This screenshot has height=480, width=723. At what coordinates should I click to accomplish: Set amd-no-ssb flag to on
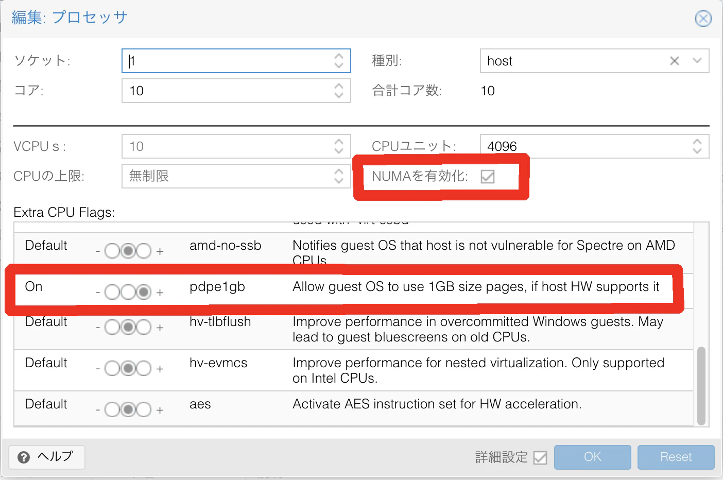144,251
